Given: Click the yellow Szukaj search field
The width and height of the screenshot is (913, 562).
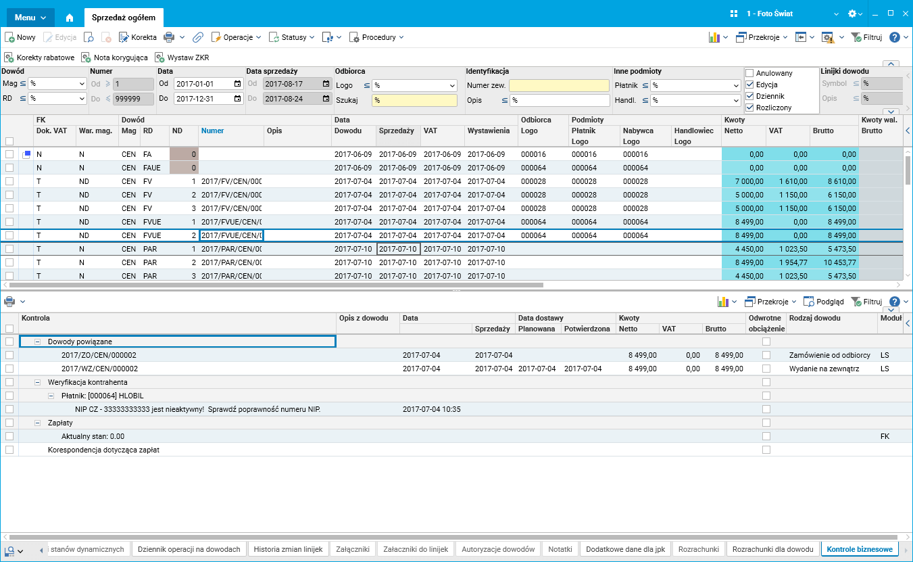Looking at the screenshot, I should tap(414, 100).
